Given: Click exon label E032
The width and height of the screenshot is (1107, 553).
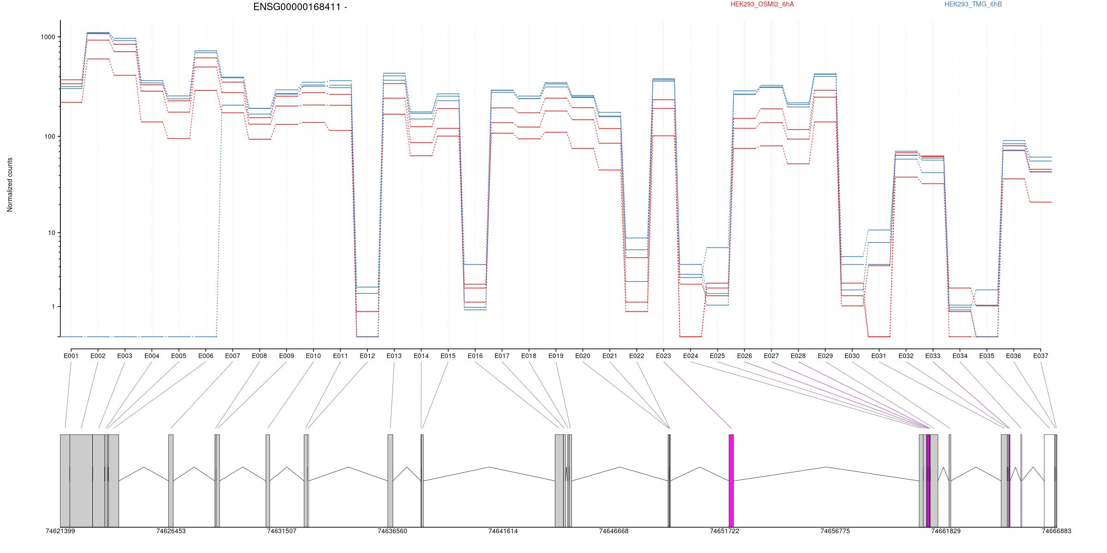Looking at the screenshot, I should point(906,356).
